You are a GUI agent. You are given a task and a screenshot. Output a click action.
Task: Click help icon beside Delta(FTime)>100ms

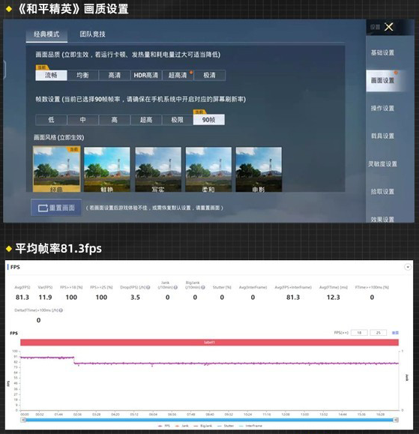coord(61,310)
